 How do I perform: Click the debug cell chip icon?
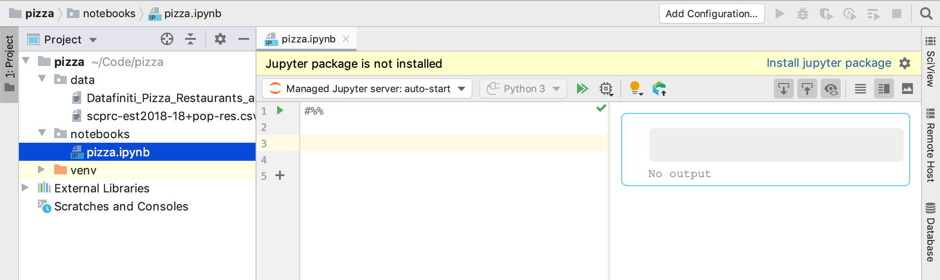pyautogui.click(x=606, y=89)
